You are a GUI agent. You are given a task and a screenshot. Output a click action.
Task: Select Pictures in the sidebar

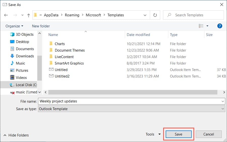[x=19, y=70]
